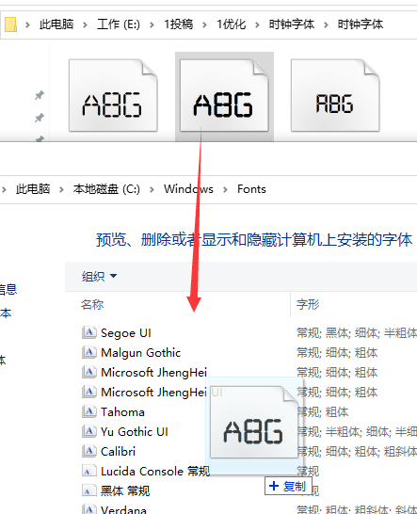Click 此电脑 in the Fonts window path

[33, 189]
